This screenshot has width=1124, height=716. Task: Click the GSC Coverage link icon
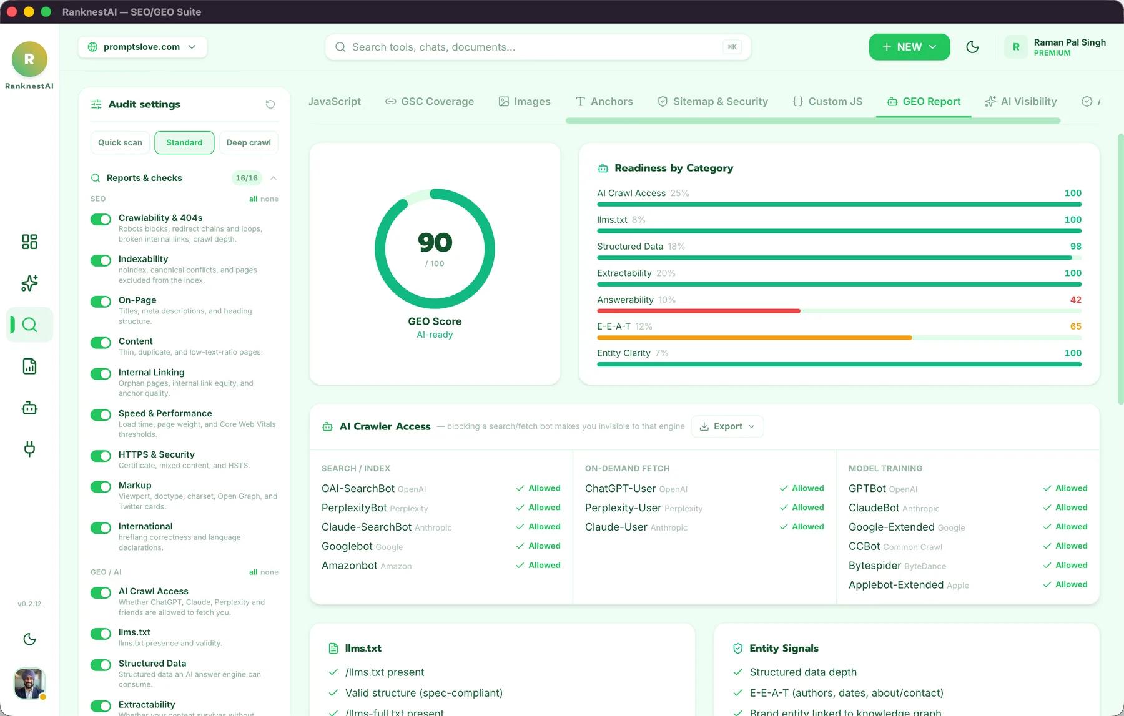point(391,101)
